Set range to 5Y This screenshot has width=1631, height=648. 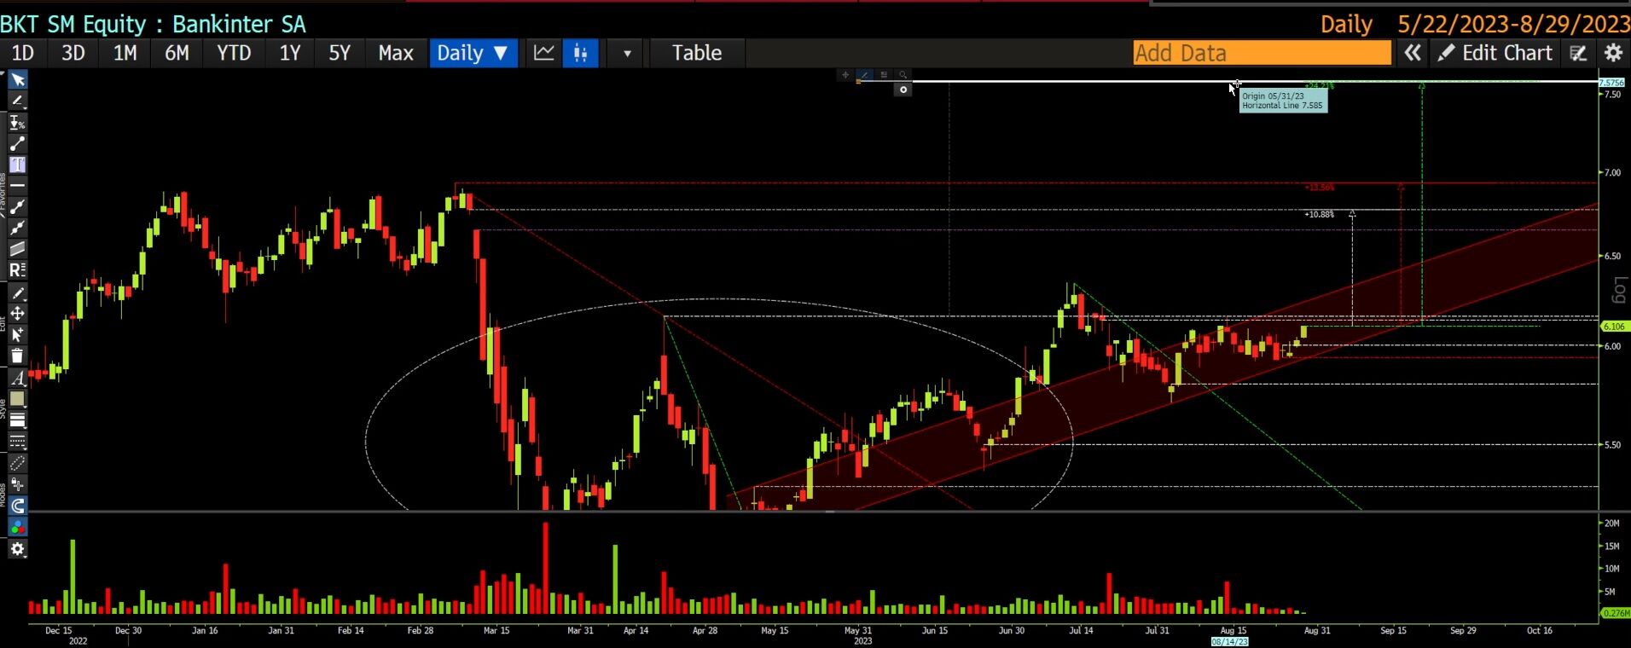coord(340,53)
